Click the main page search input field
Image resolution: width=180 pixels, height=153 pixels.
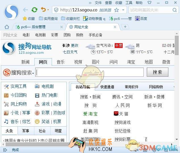point(89,72)
